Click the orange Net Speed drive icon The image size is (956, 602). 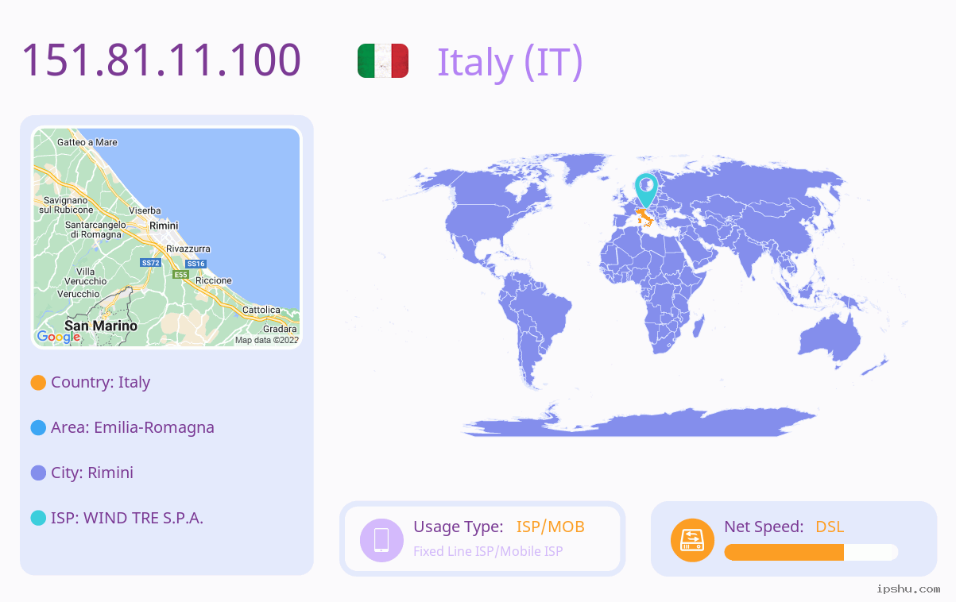692,539
